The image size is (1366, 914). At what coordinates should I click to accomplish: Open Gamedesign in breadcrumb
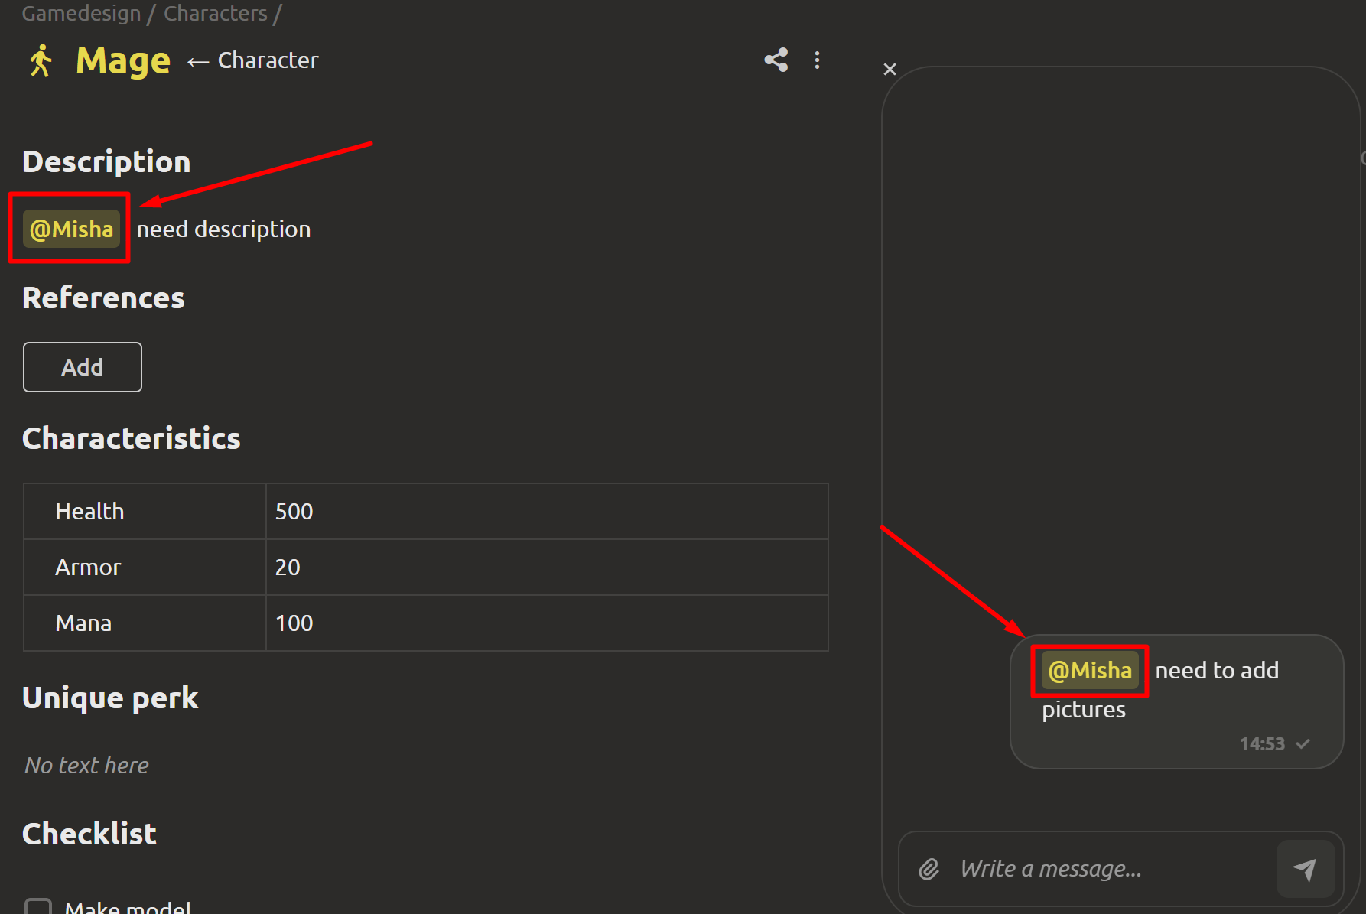(81, 13)
